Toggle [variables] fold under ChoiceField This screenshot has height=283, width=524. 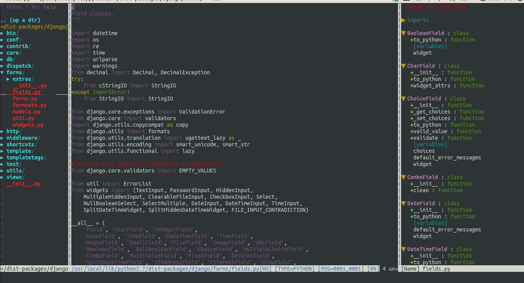[430, 144]
